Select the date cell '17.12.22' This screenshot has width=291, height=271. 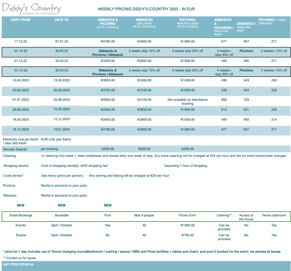(21, 41)
